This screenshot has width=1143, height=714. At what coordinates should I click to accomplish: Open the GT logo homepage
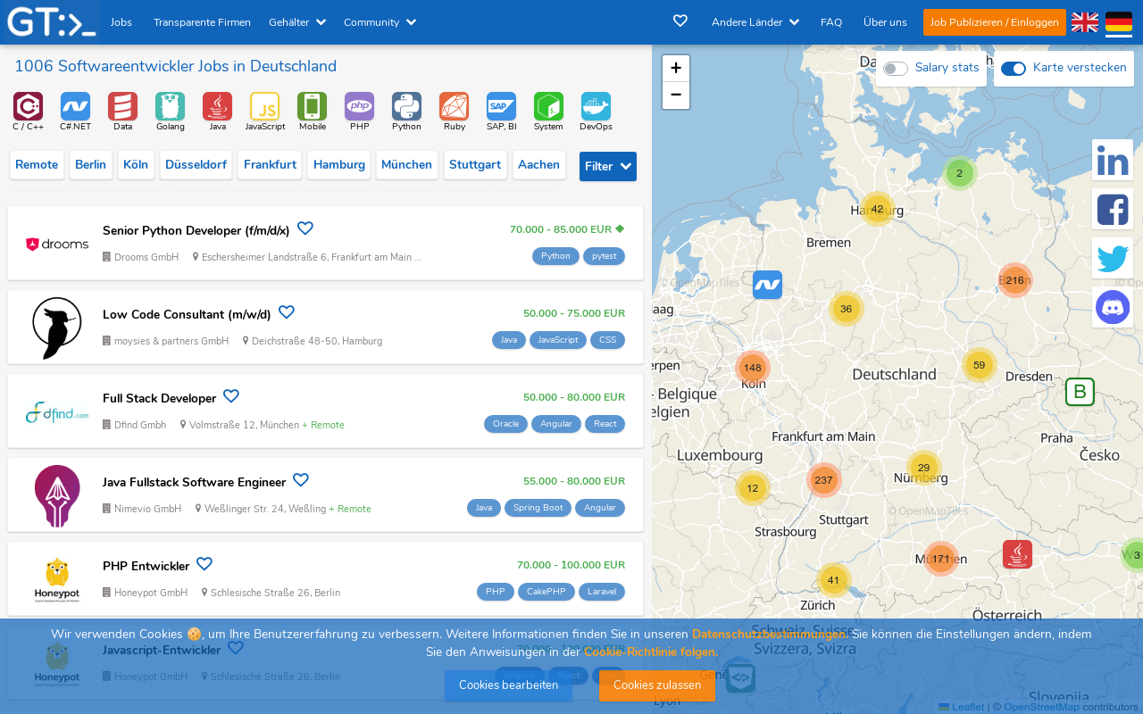pos(51,21)
